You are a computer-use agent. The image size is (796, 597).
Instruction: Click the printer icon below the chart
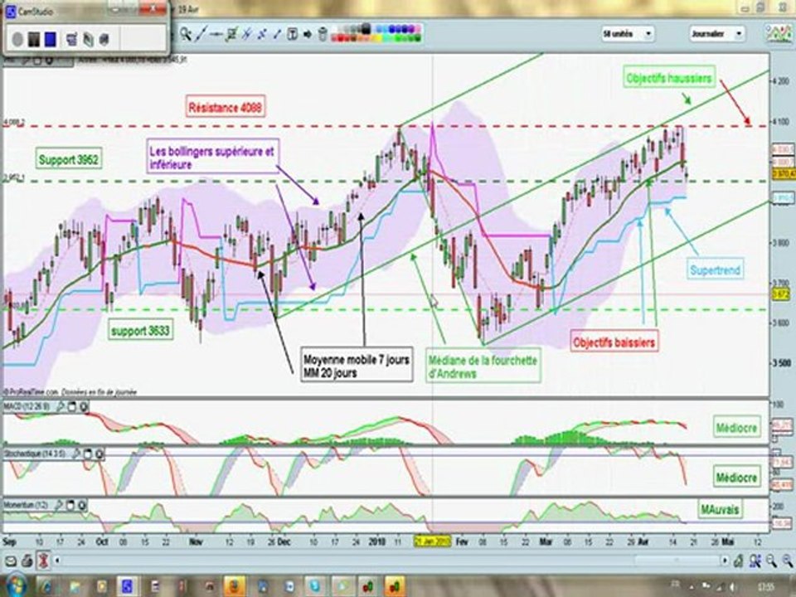tap(27, 561)
